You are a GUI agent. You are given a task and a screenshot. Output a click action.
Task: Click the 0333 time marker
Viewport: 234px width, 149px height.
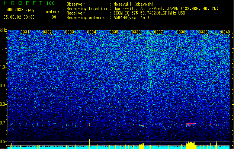point(70,32)
